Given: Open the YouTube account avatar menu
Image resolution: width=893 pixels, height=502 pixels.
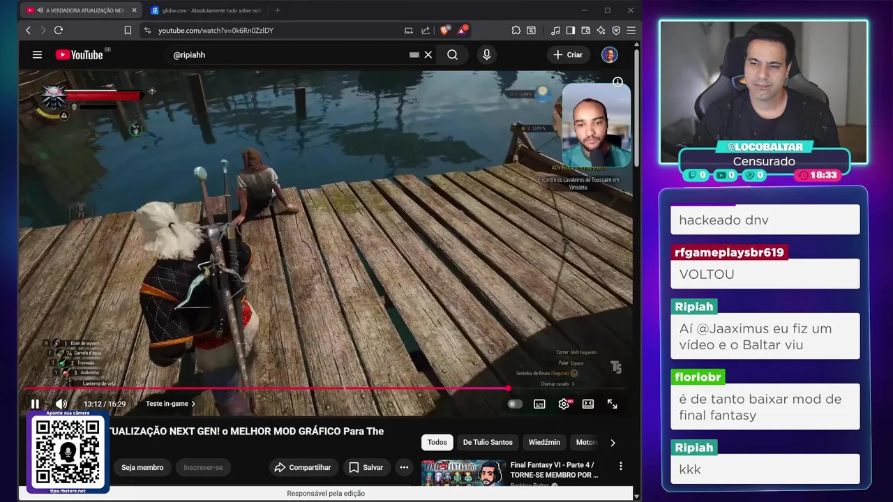Looking at the screenshot, I should [x=610, y=54].
